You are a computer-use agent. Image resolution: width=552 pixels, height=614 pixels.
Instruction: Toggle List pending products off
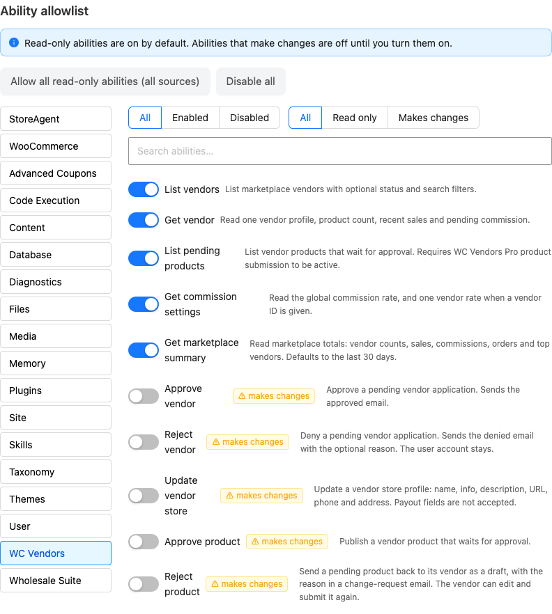[144, 258]
